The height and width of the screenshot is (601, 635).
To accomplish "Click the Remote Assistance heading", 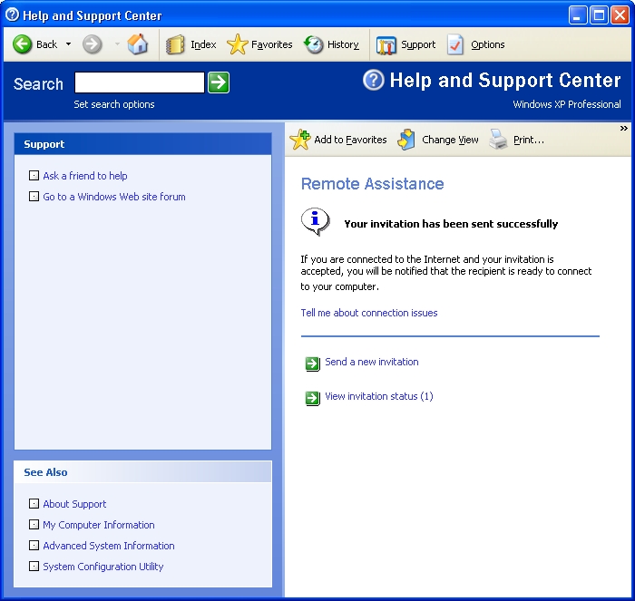I will pyautogui.click(x=372, y=184).
